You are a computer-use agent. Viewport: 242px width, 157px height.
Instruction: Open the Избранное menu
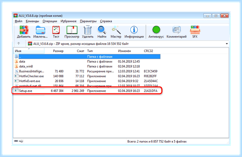(x=69, y=21)
